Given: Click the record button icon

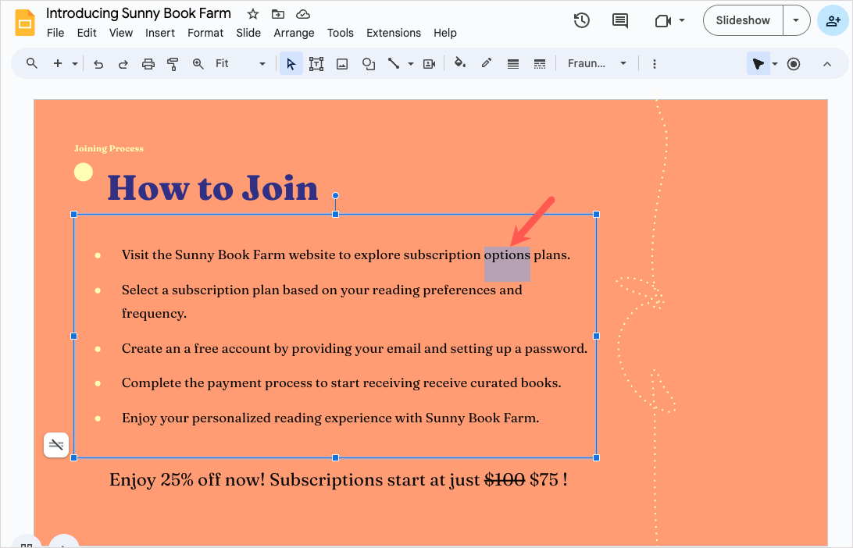Looking at the screenshot, I should point(794,64).
